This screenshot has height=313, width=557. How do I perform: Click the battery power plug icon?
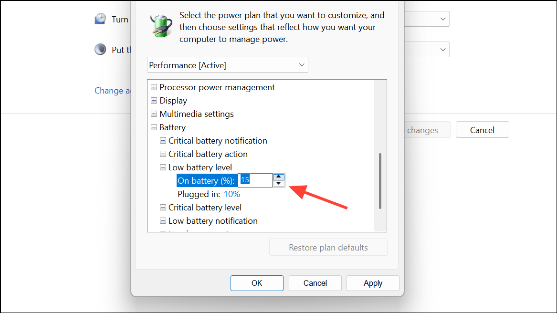161,26
